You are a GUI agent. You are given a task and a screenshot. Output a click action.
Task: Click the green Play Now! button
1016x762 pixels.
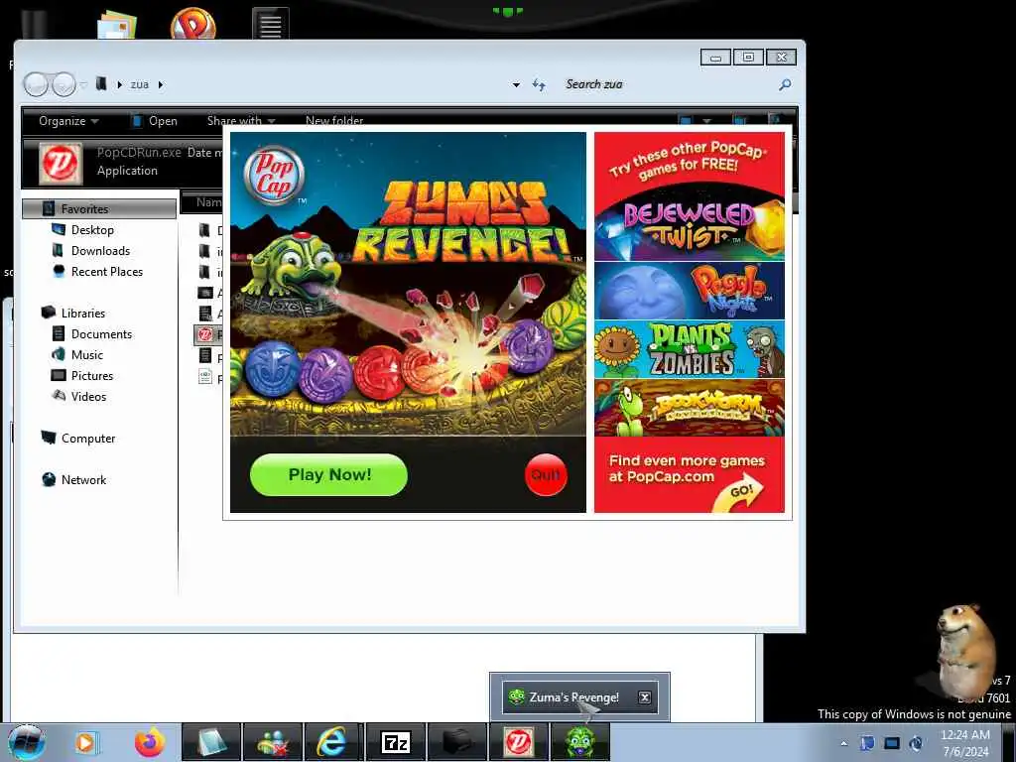pos(328,475)
